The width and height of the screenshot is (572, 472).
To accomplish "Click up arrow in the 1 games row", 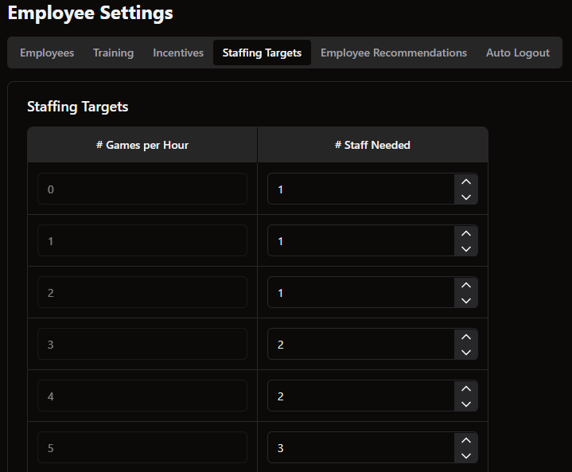I will (466, 233).
